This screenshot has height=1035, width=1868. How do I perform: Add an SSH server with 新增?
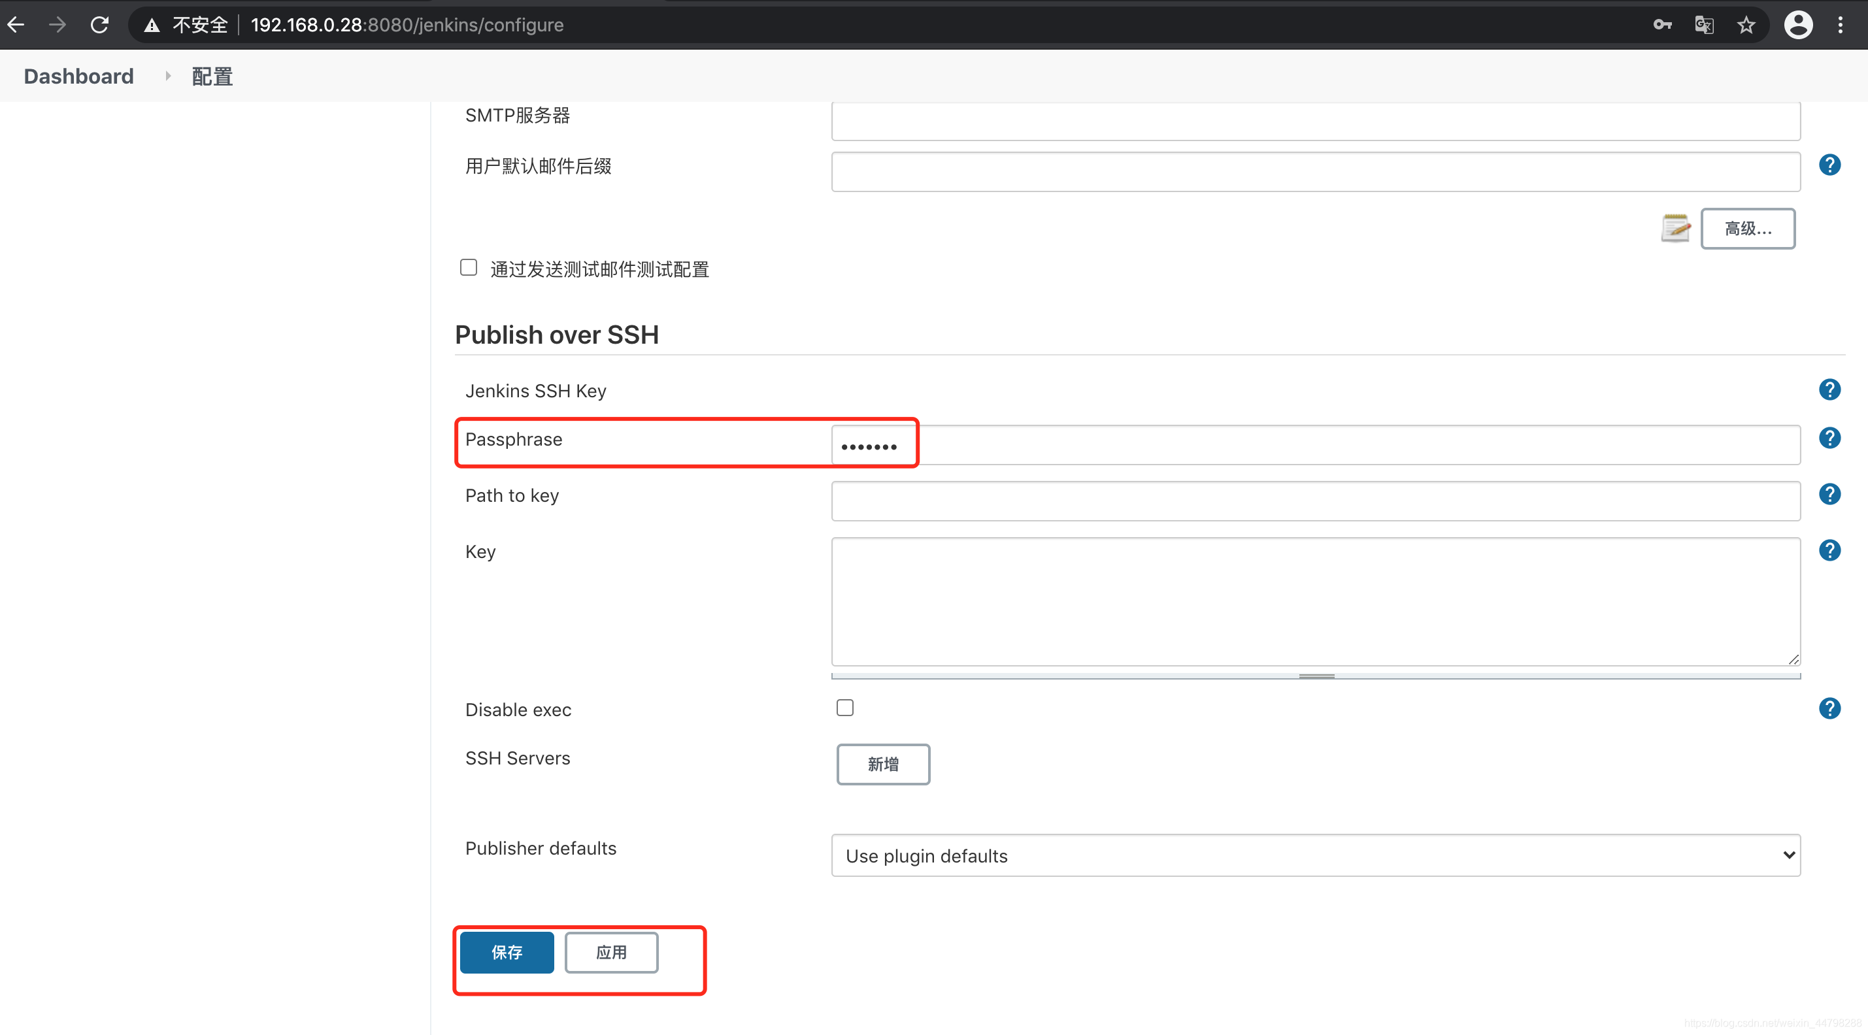click(882, 764)
